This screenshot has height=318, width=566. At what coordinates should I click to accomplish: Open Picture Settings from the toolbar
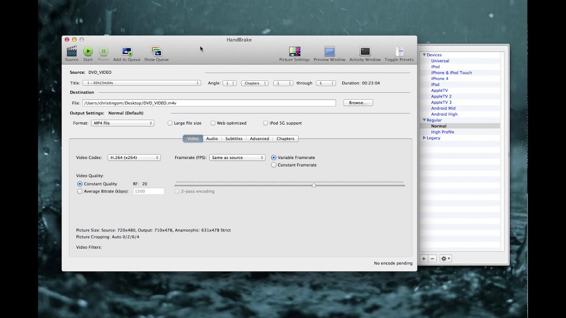[x=294, y=51]
